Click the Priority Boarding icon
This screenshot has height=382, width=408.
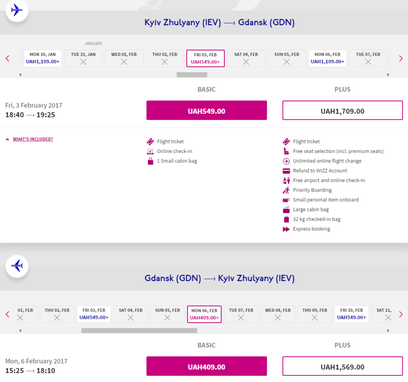click(x=286, y=190)
